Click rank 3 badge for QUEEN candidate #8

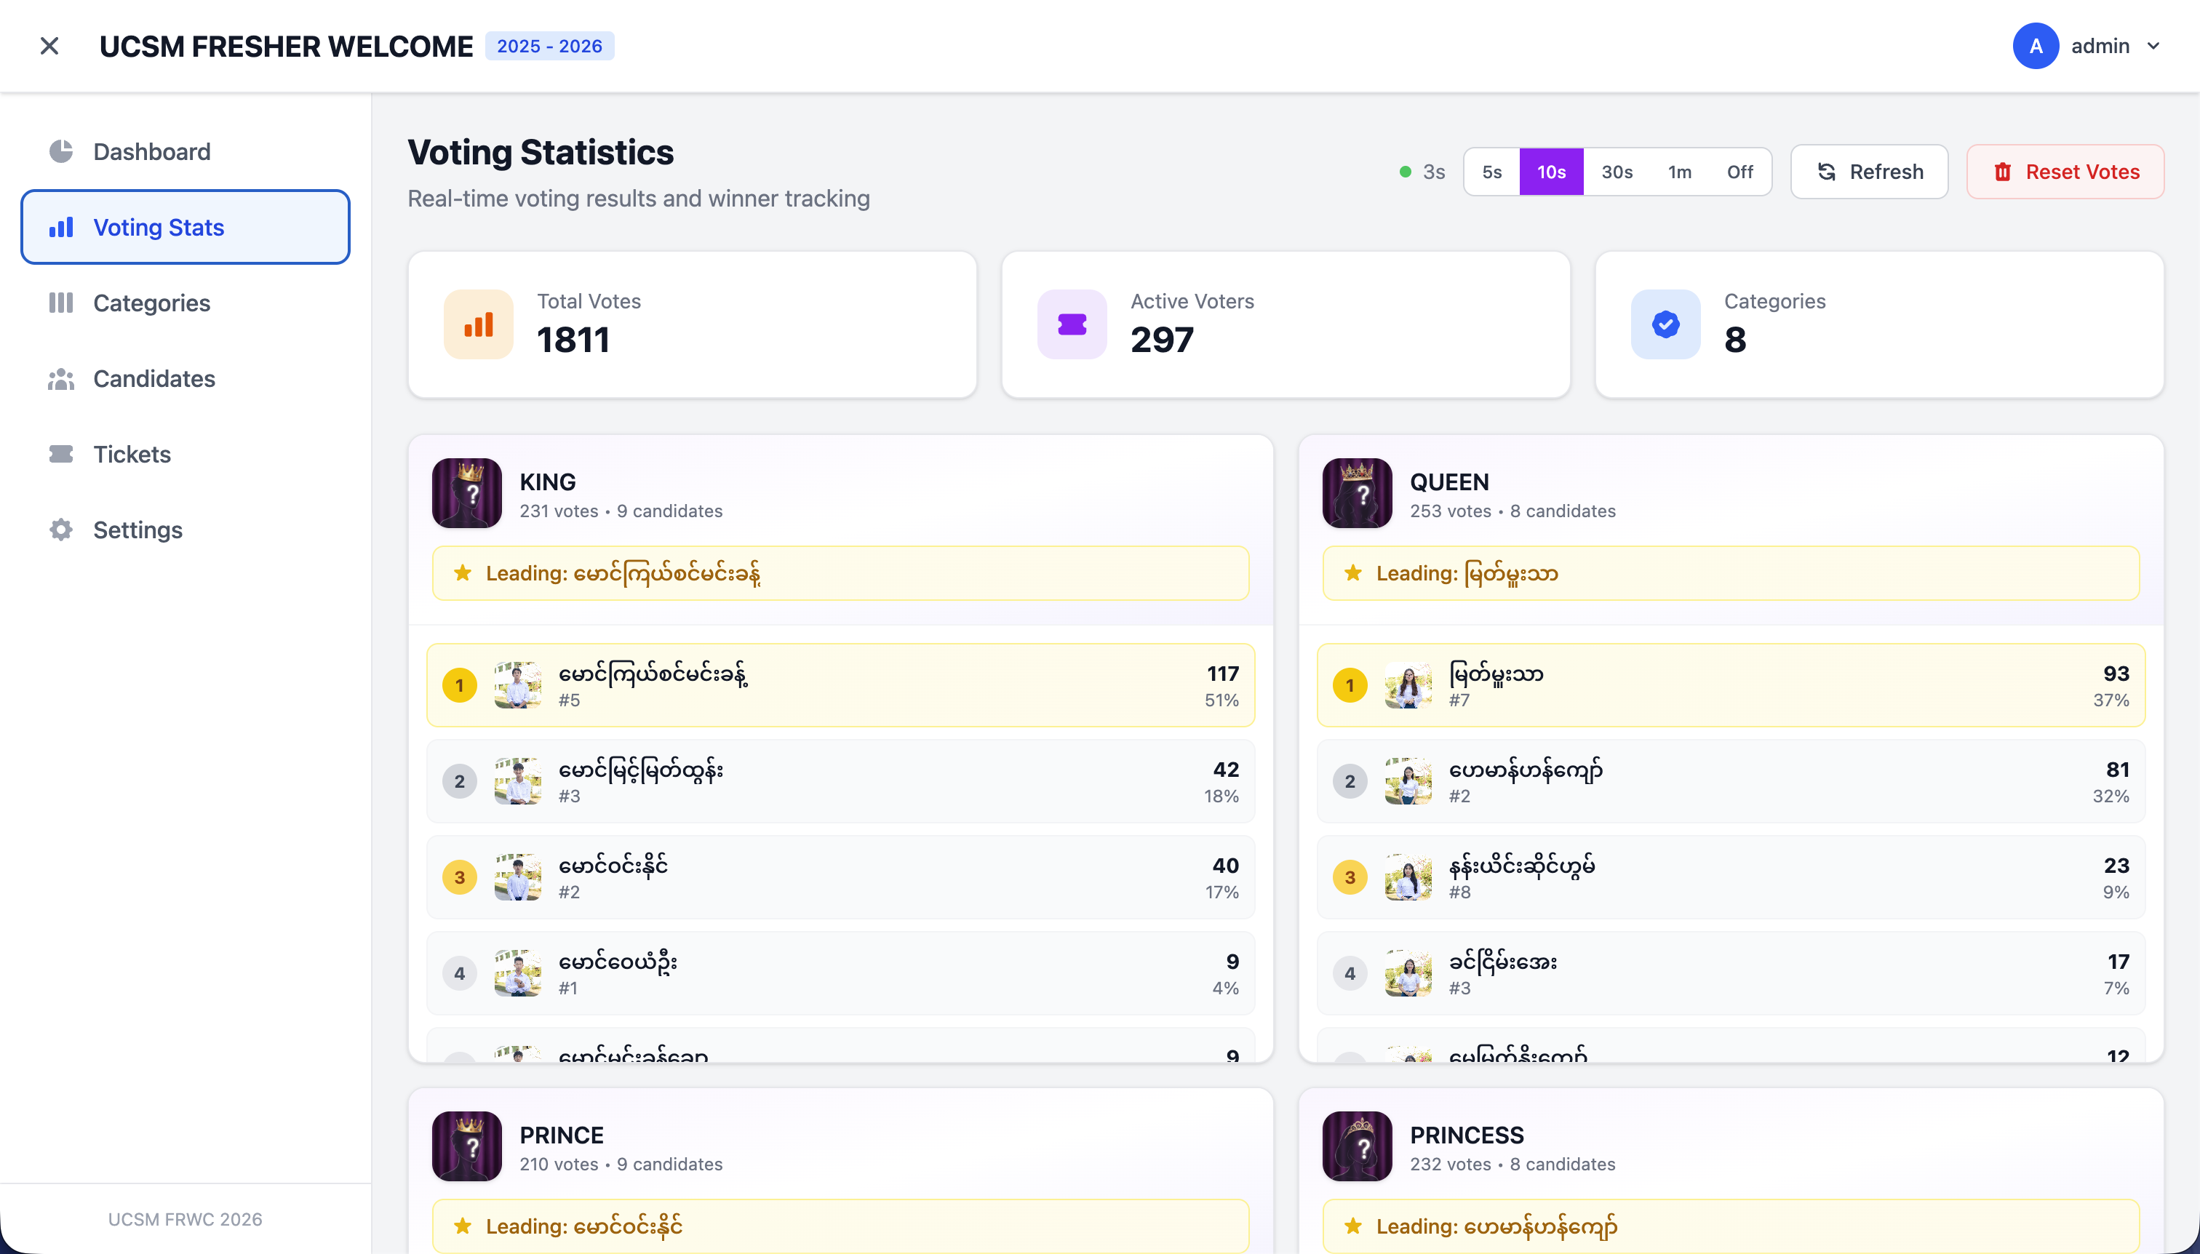pos(1351,878)
